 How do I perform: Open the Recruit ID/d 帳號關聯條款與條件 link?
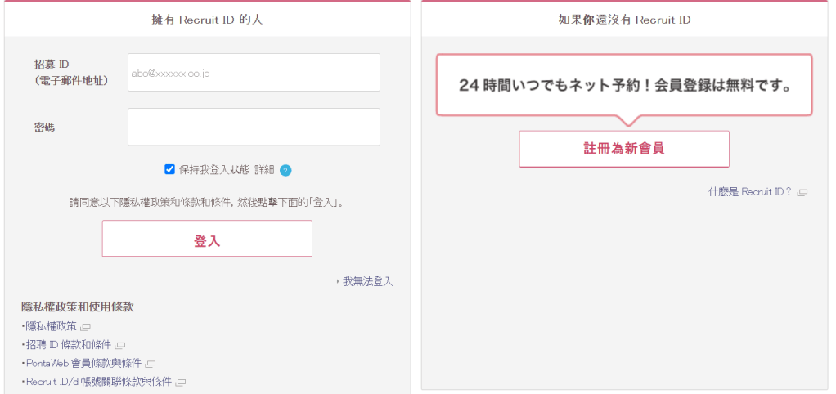98,382
